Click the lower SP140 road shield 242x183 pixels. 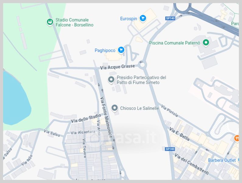(170, 149)
